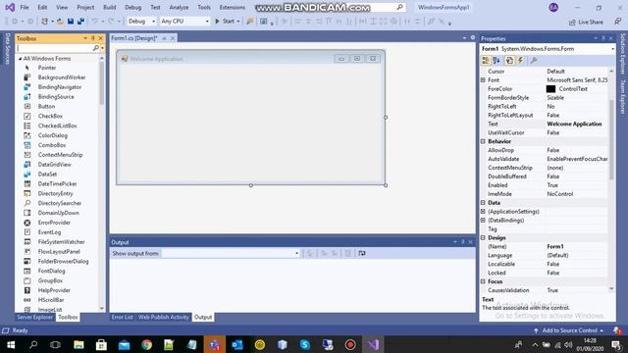Select the Pointer tool in Toolbox

[x=47, y=68]
